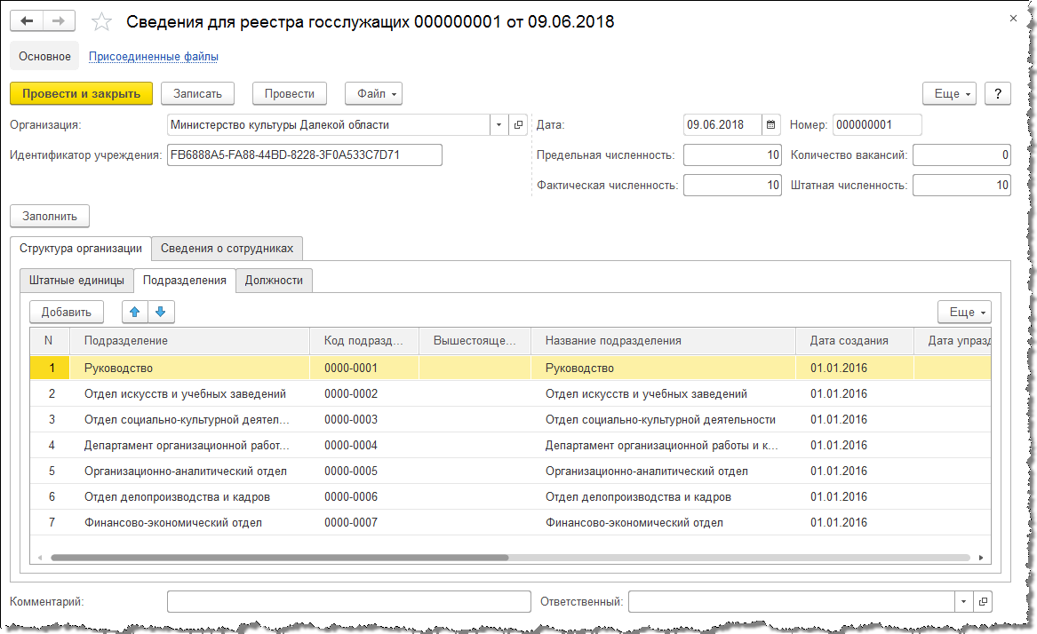
Task: Focus the Количество вакансий field
Action: coord(961,155)
